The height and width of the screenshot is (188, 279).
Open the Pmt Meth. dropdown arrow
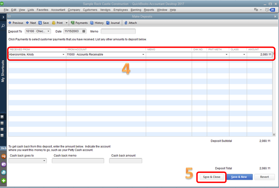click(226, 55)
